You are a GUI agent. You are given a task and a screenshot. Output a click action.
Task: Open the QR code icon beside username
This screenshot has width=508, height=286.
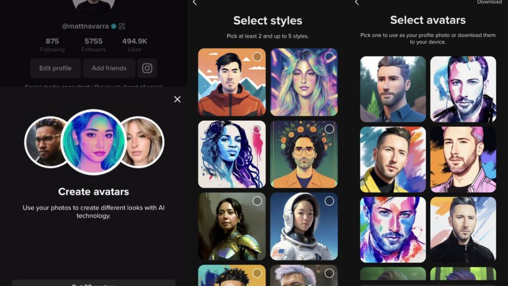122,26
